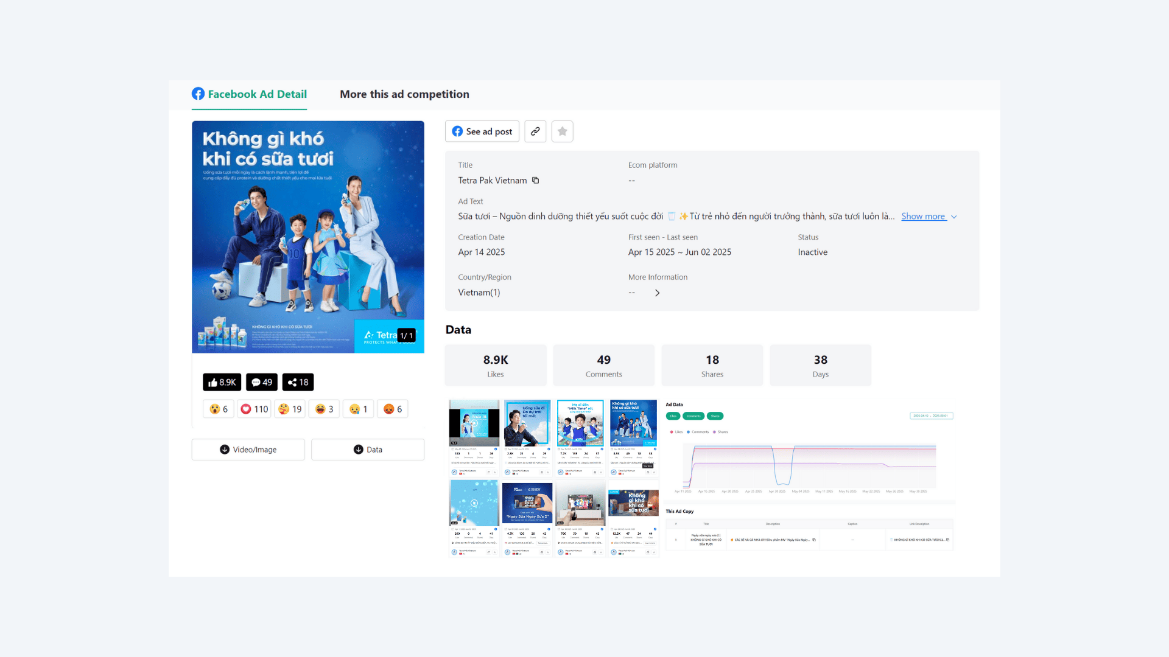Click the See ad post button
Screen dimensions: 1169x657
pos(482,131)
